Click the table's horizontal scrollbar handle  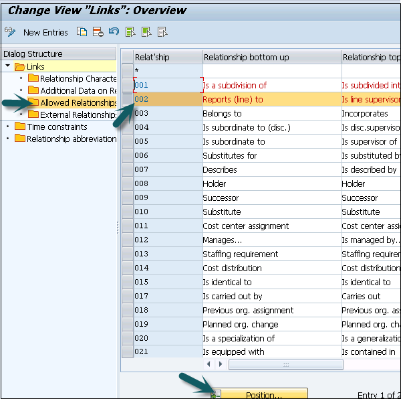click(x=285, y=364)
